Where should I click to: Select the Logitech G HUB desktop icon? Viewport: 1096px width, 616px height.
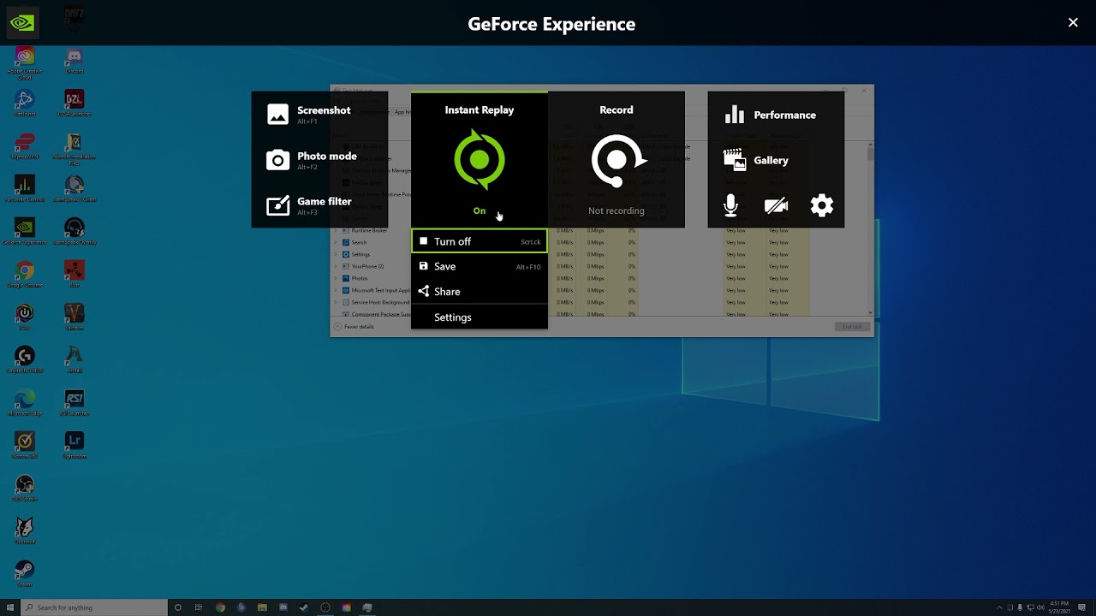pyautogui.click(x=24, y=360)
